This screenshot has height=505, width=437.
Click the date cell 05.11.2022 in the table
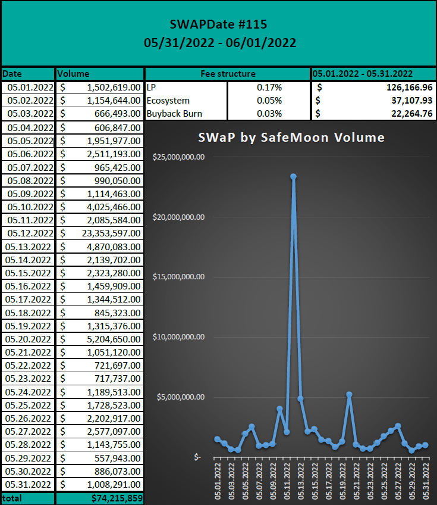[28, 220]
